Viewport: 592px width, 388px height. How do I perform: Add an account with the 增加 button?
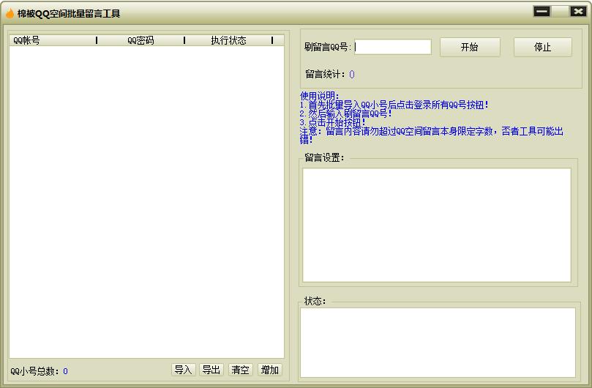point(269,370)
